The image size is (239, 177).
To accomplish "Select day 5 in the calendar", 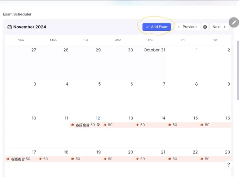I will pos(99,84).
